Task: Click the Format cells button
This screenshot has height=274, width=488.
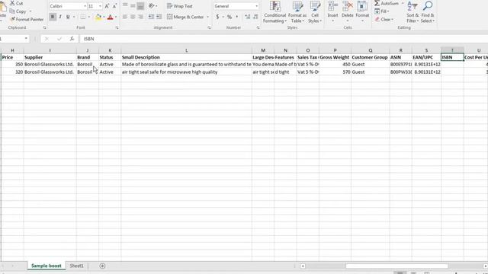Action: point(362,11)
